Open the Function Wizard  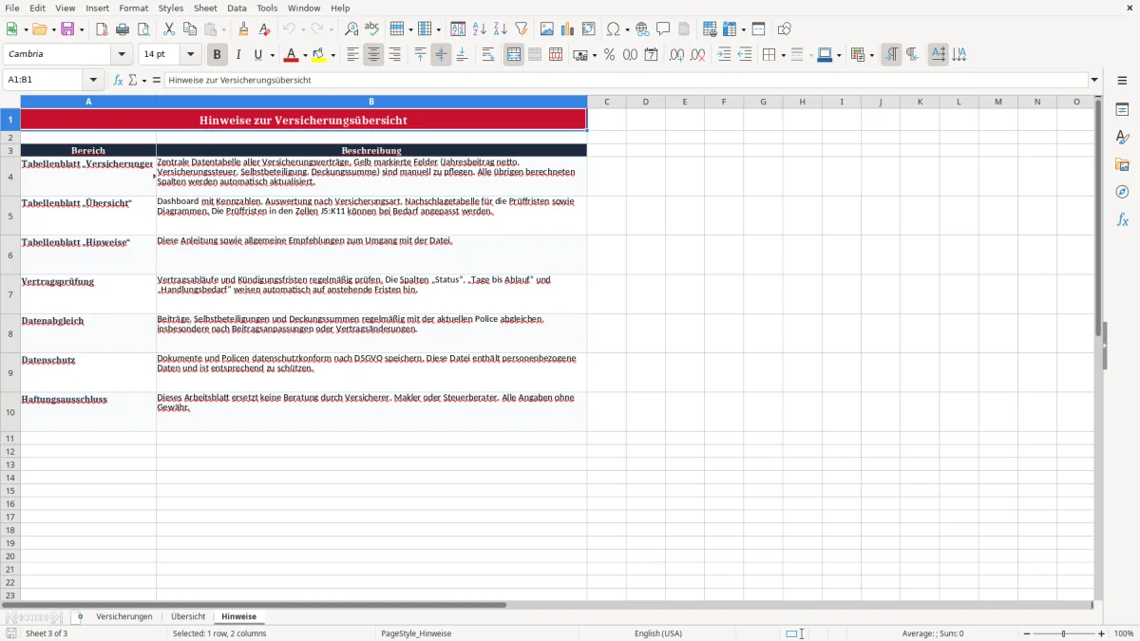click(119, 80)
